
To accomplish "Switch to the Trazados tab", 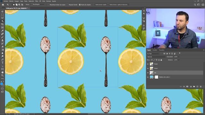I will click(161, 50).
